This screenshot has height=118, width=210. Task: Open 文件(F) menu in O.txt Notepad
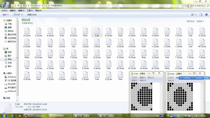[x=171, y=78]
